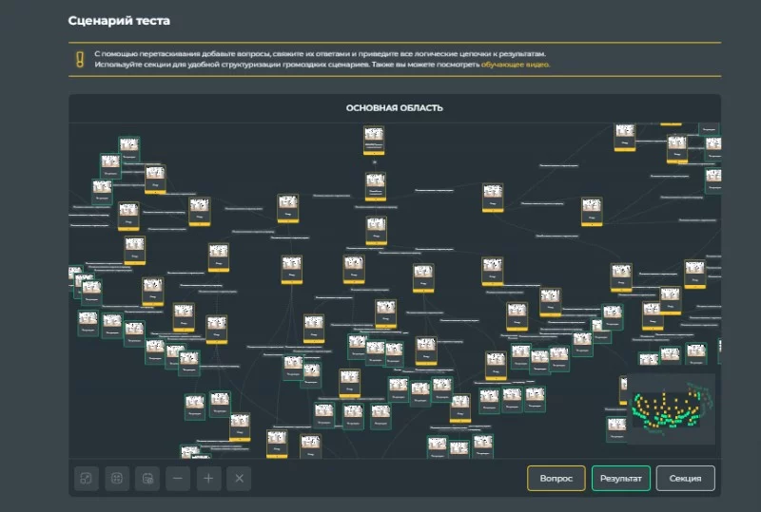This screenshot has height=512, width=761.
Task: Select the yellow question node nearest the top-right corner
Action: click(x=677, y=149)
